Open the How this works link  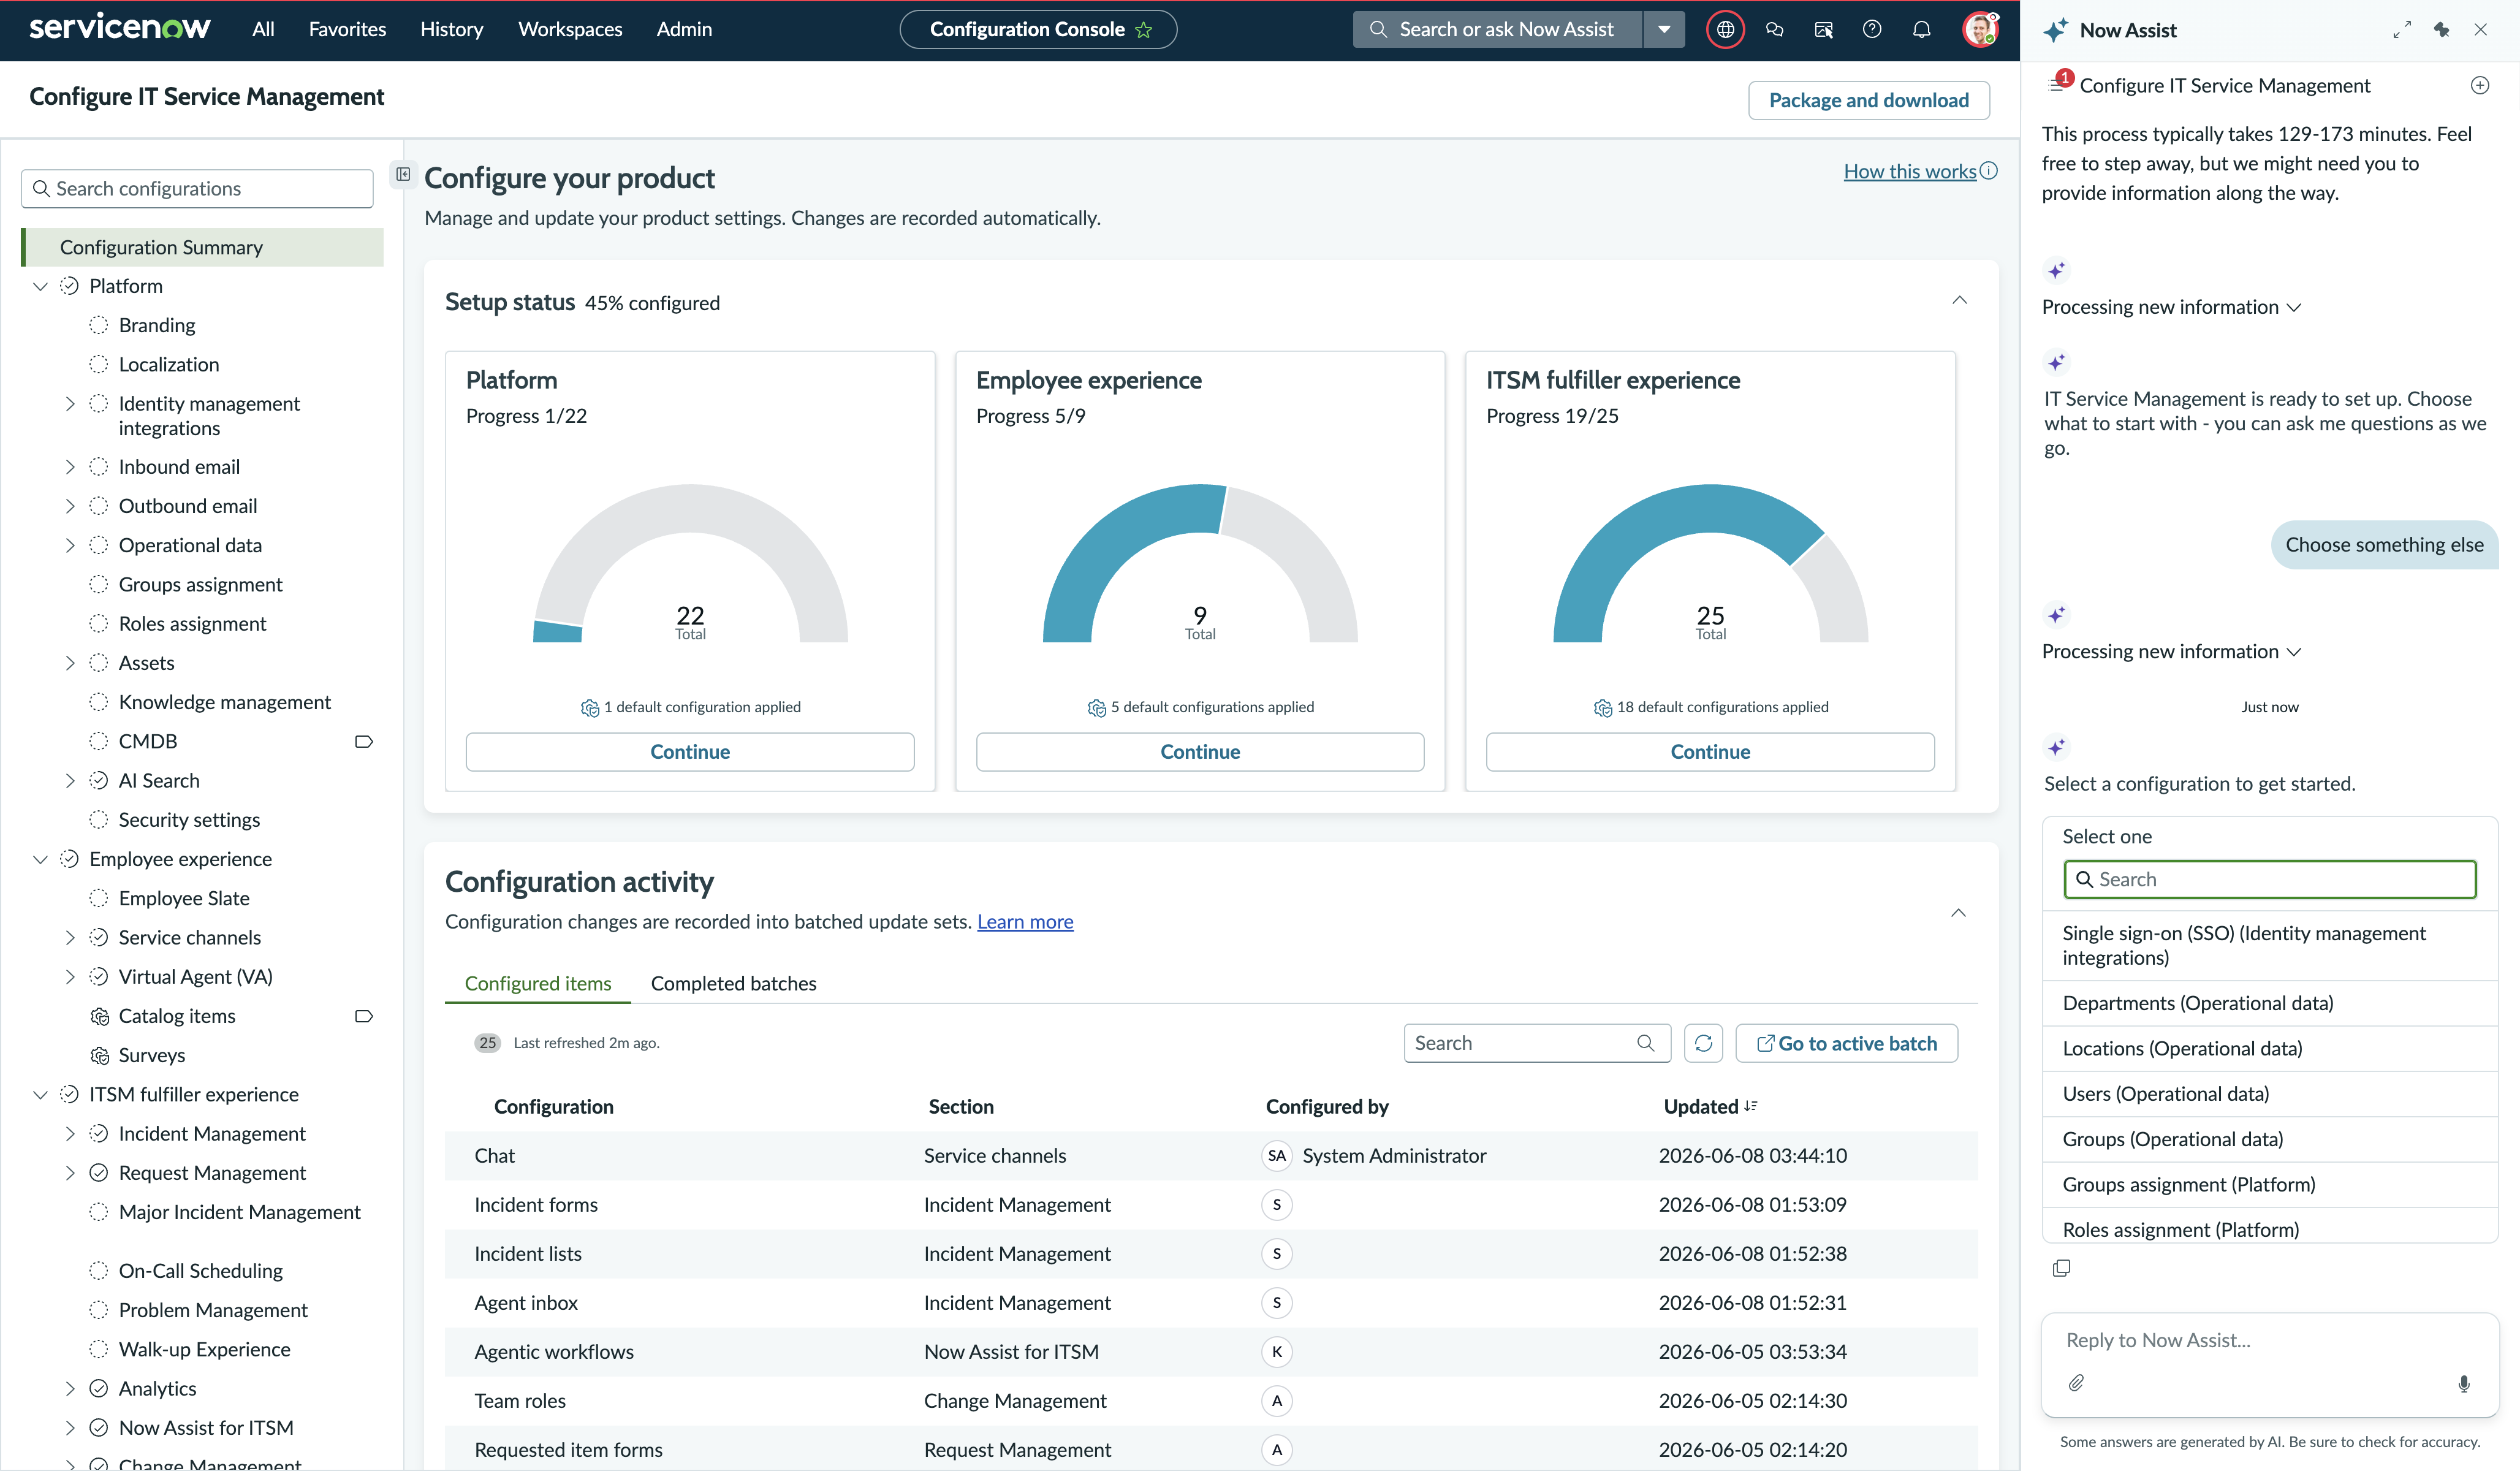tap(1910, 171)
